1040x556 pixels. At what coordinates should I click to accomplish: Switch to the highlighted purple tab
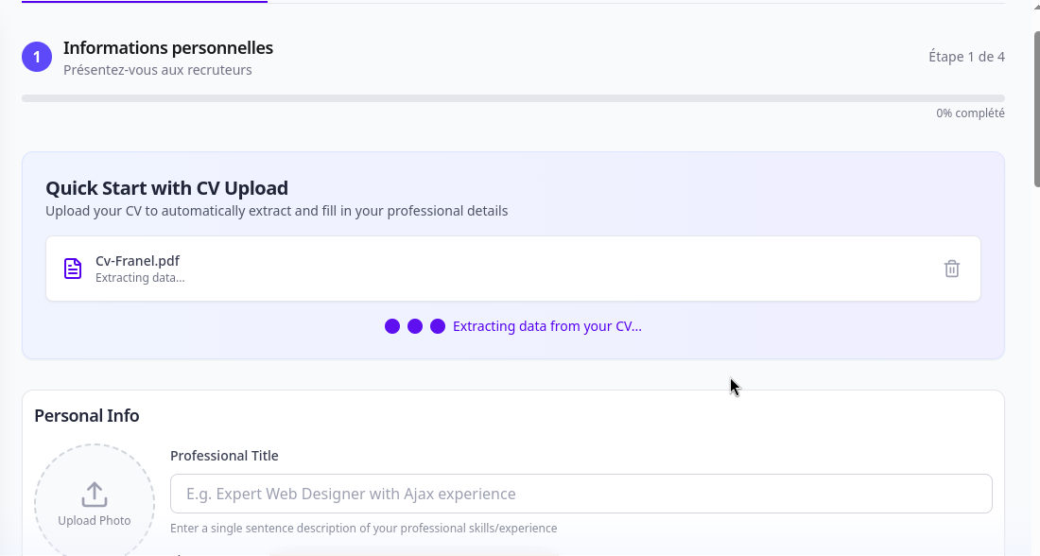tap(145, 3)
